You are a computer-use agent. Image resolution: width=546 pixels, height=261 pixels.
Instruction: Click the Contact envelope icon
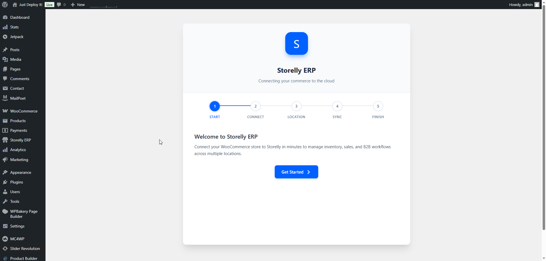[x=5, y=88]
